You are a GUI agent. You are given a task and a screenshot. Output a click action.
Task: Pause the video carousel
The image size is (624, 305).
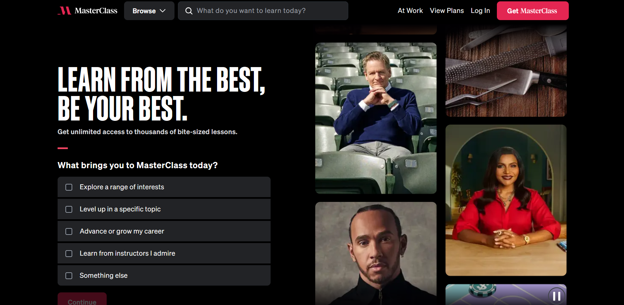tap(557, 296)
